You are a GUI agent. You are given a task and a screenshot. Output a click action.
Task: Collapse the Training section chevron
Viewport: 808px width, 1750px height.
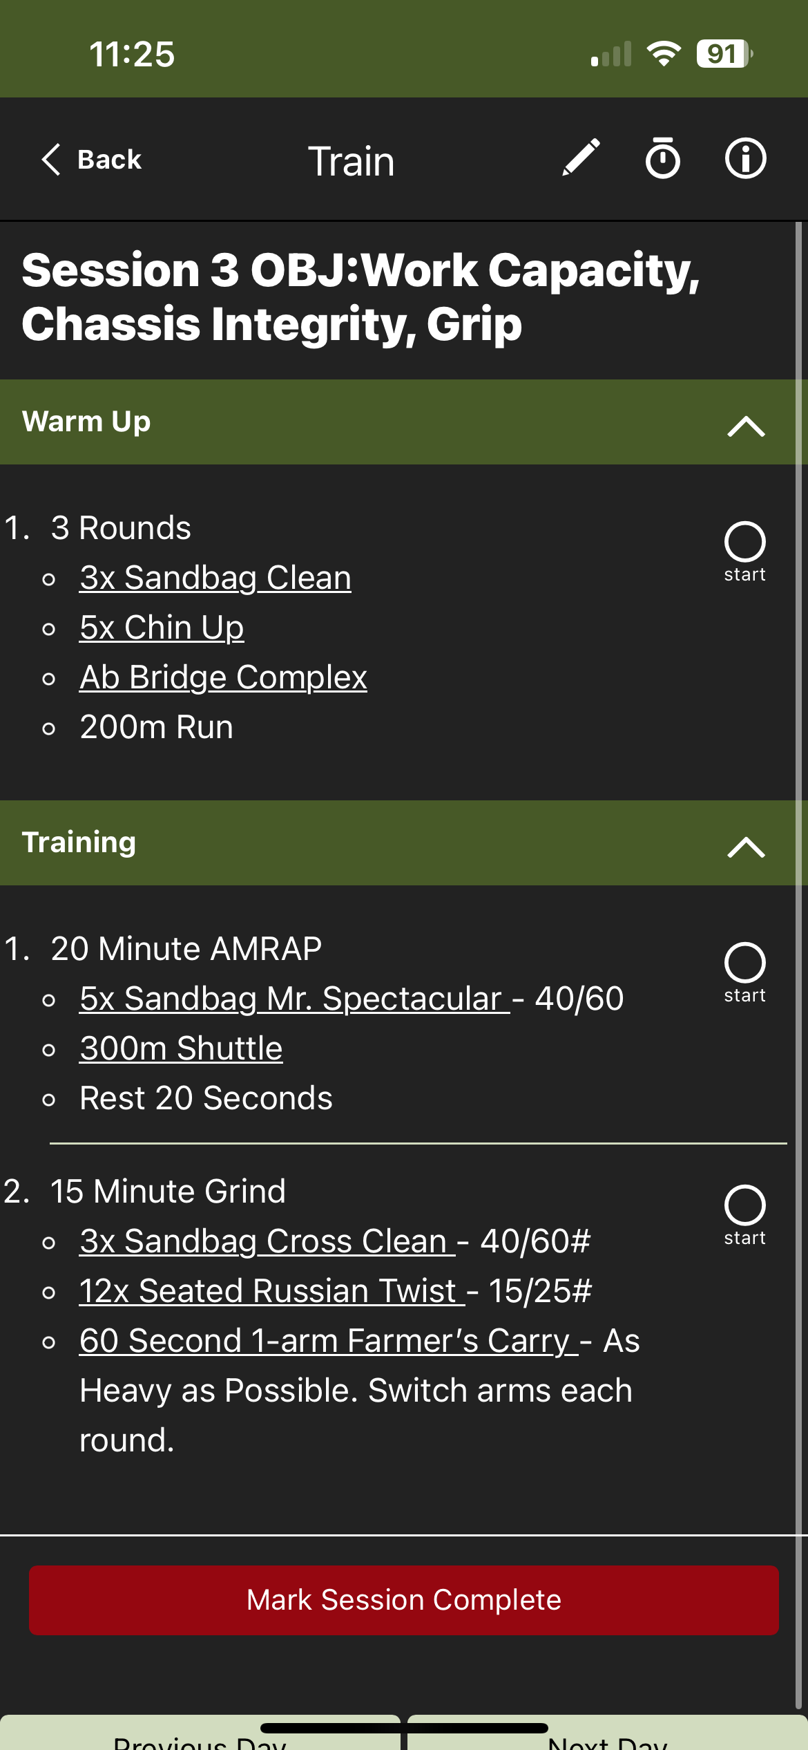pyautogui.click(x=746, y=846)
